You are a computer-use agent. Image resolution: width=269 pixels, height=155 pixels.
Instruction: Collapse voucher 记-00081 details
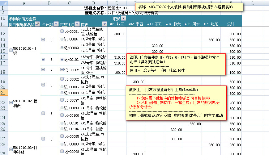[62, 31]
